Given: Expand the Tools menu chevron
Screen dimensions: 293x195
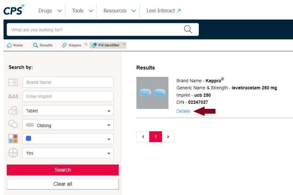Looking at the screenshot, I should pyautogui.click(x=91, y=11).
